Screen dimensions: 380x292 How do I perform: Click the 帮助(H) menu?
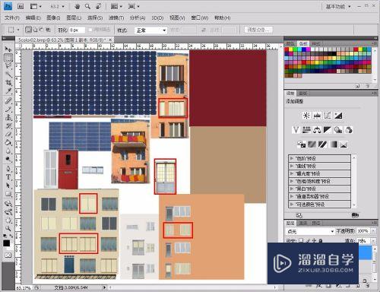point(222,17)
